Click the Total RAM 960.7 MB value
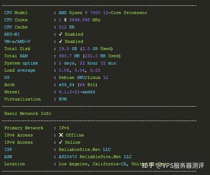Image resolution: width=210 pixels, height=175 pixels. coord(69,56)
